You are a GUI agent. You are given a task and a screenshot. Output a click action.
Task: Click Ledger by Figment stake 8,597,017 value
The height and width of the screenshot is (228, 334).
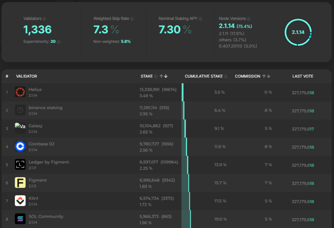tap(149, 162)
